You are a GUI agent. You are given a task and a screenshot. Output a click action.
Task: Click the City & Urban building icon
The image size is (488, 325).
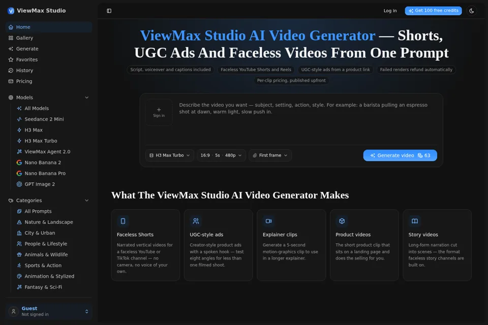coord(19,233)
